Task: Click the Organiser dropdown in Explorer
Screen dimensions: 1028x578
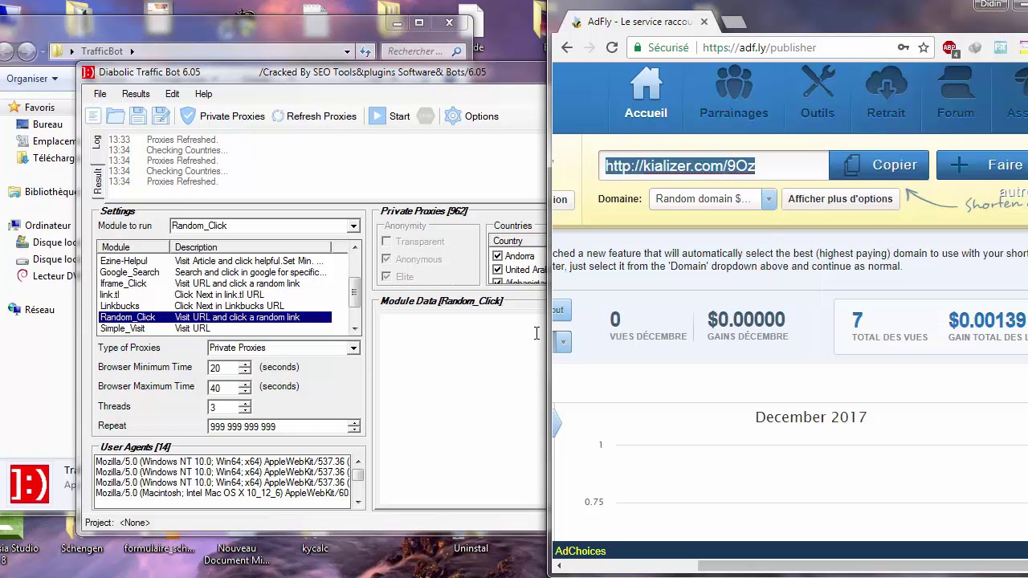Action: [x=32, y=79]
